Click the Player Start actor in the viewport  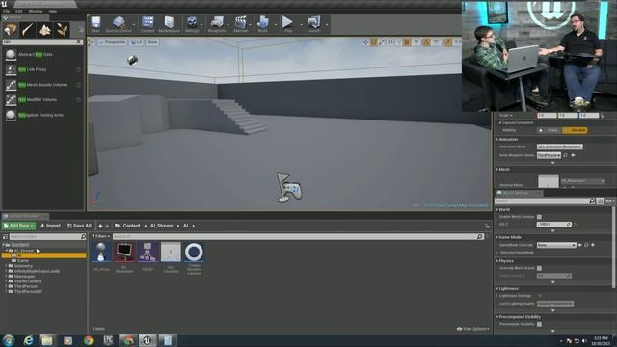point(289,188)
